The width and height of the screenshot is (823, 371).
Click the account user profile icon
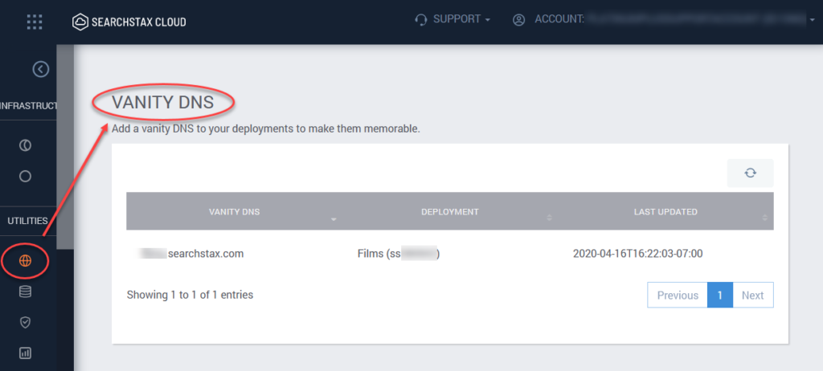(x=519, y=20)
